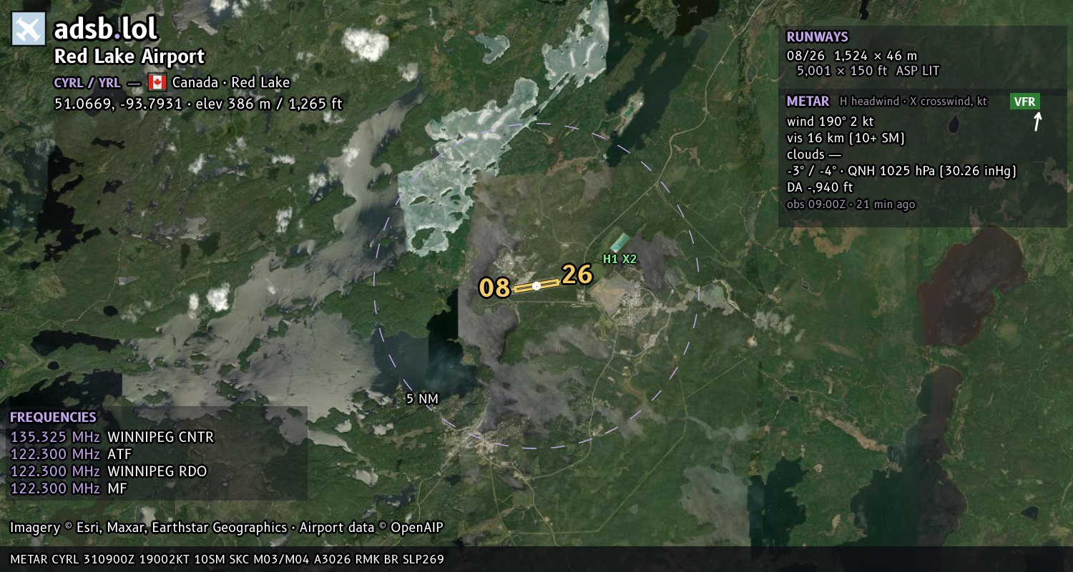Click the 08/26 1,524 × 46 m runway row
This screenshot has height=572, width=1073.
851,56
